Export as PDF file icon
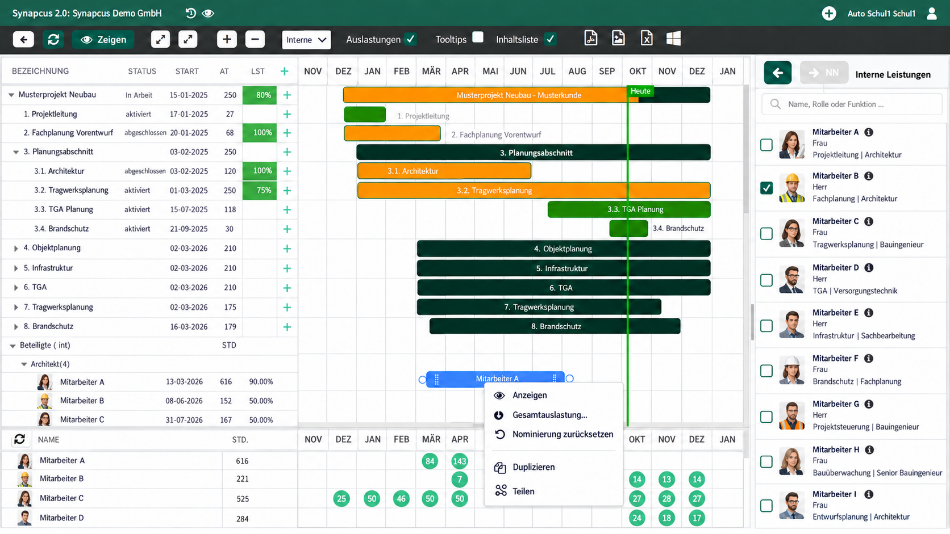950x534 pixels. [x=591, y=38]
